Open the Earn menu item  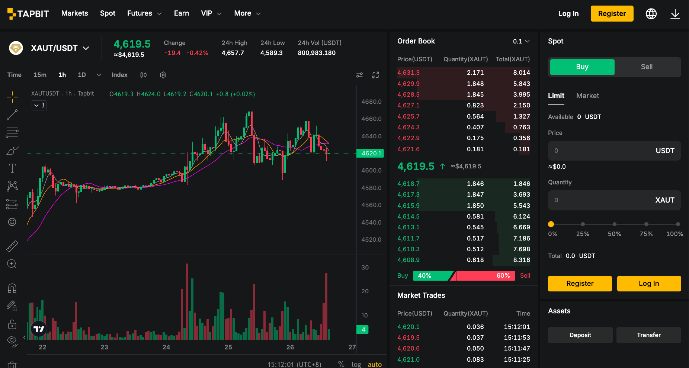tap(182, 13)
